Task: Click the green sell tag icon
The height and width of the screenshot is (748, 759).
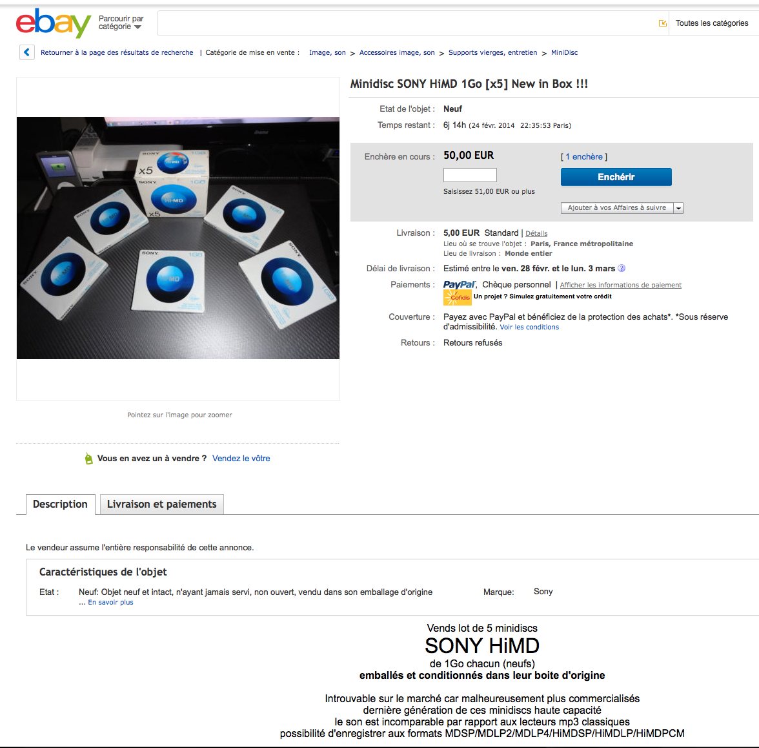Action: (88, 459)
